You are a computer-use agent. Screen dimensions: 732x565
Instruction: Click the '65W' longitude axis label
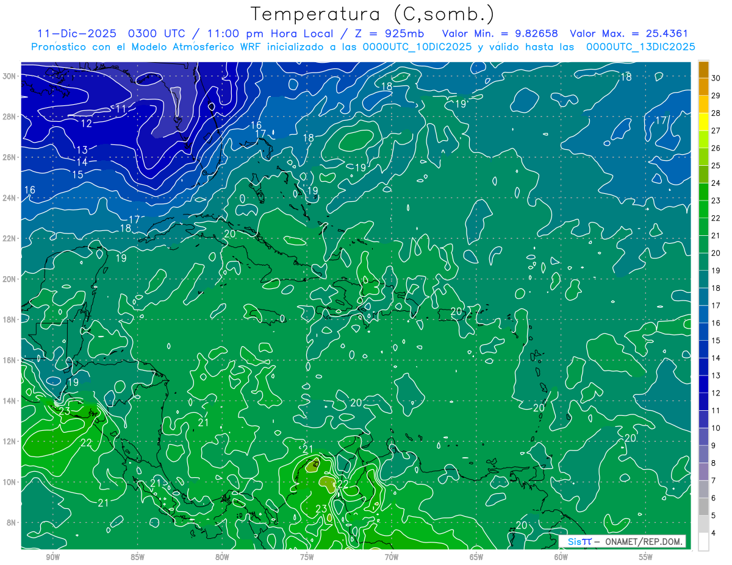point(476,557)
